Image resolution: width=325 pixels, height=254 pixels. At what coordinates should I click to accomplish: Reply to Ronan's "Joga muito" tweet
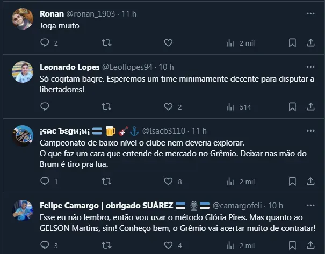point(45,43)
